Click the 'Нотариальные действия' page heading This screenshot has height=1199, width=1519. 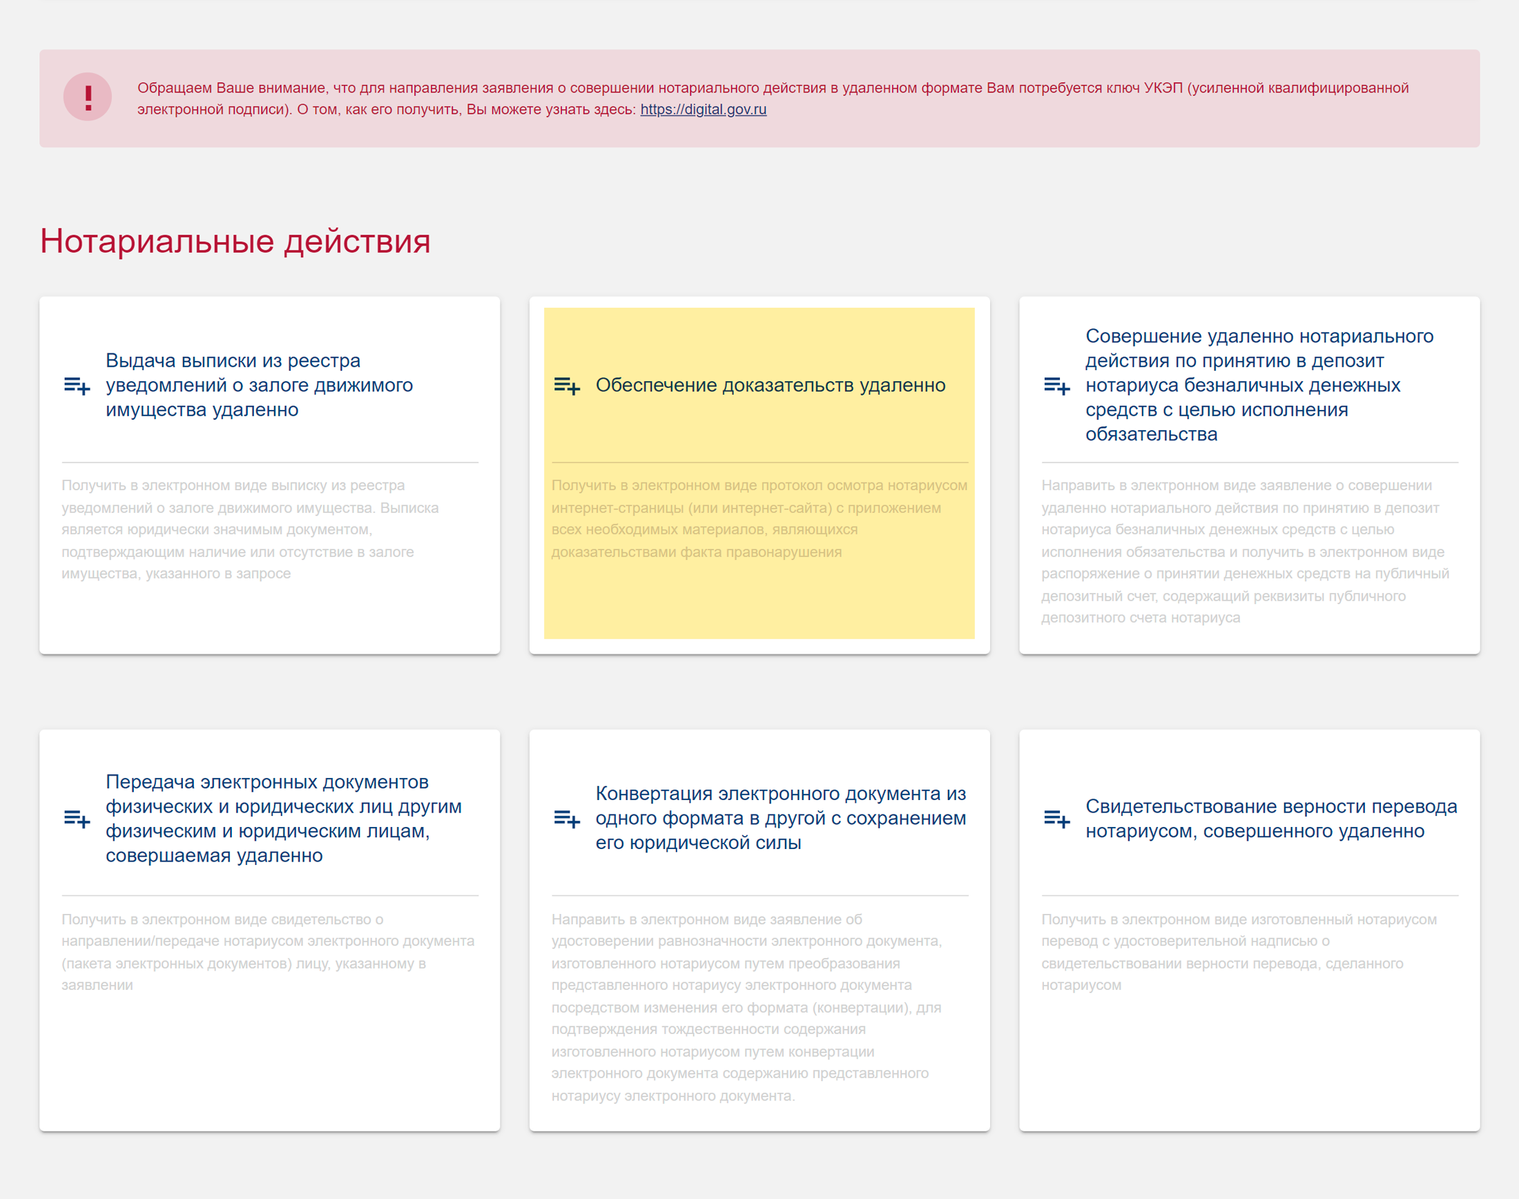tap(235, 241)
